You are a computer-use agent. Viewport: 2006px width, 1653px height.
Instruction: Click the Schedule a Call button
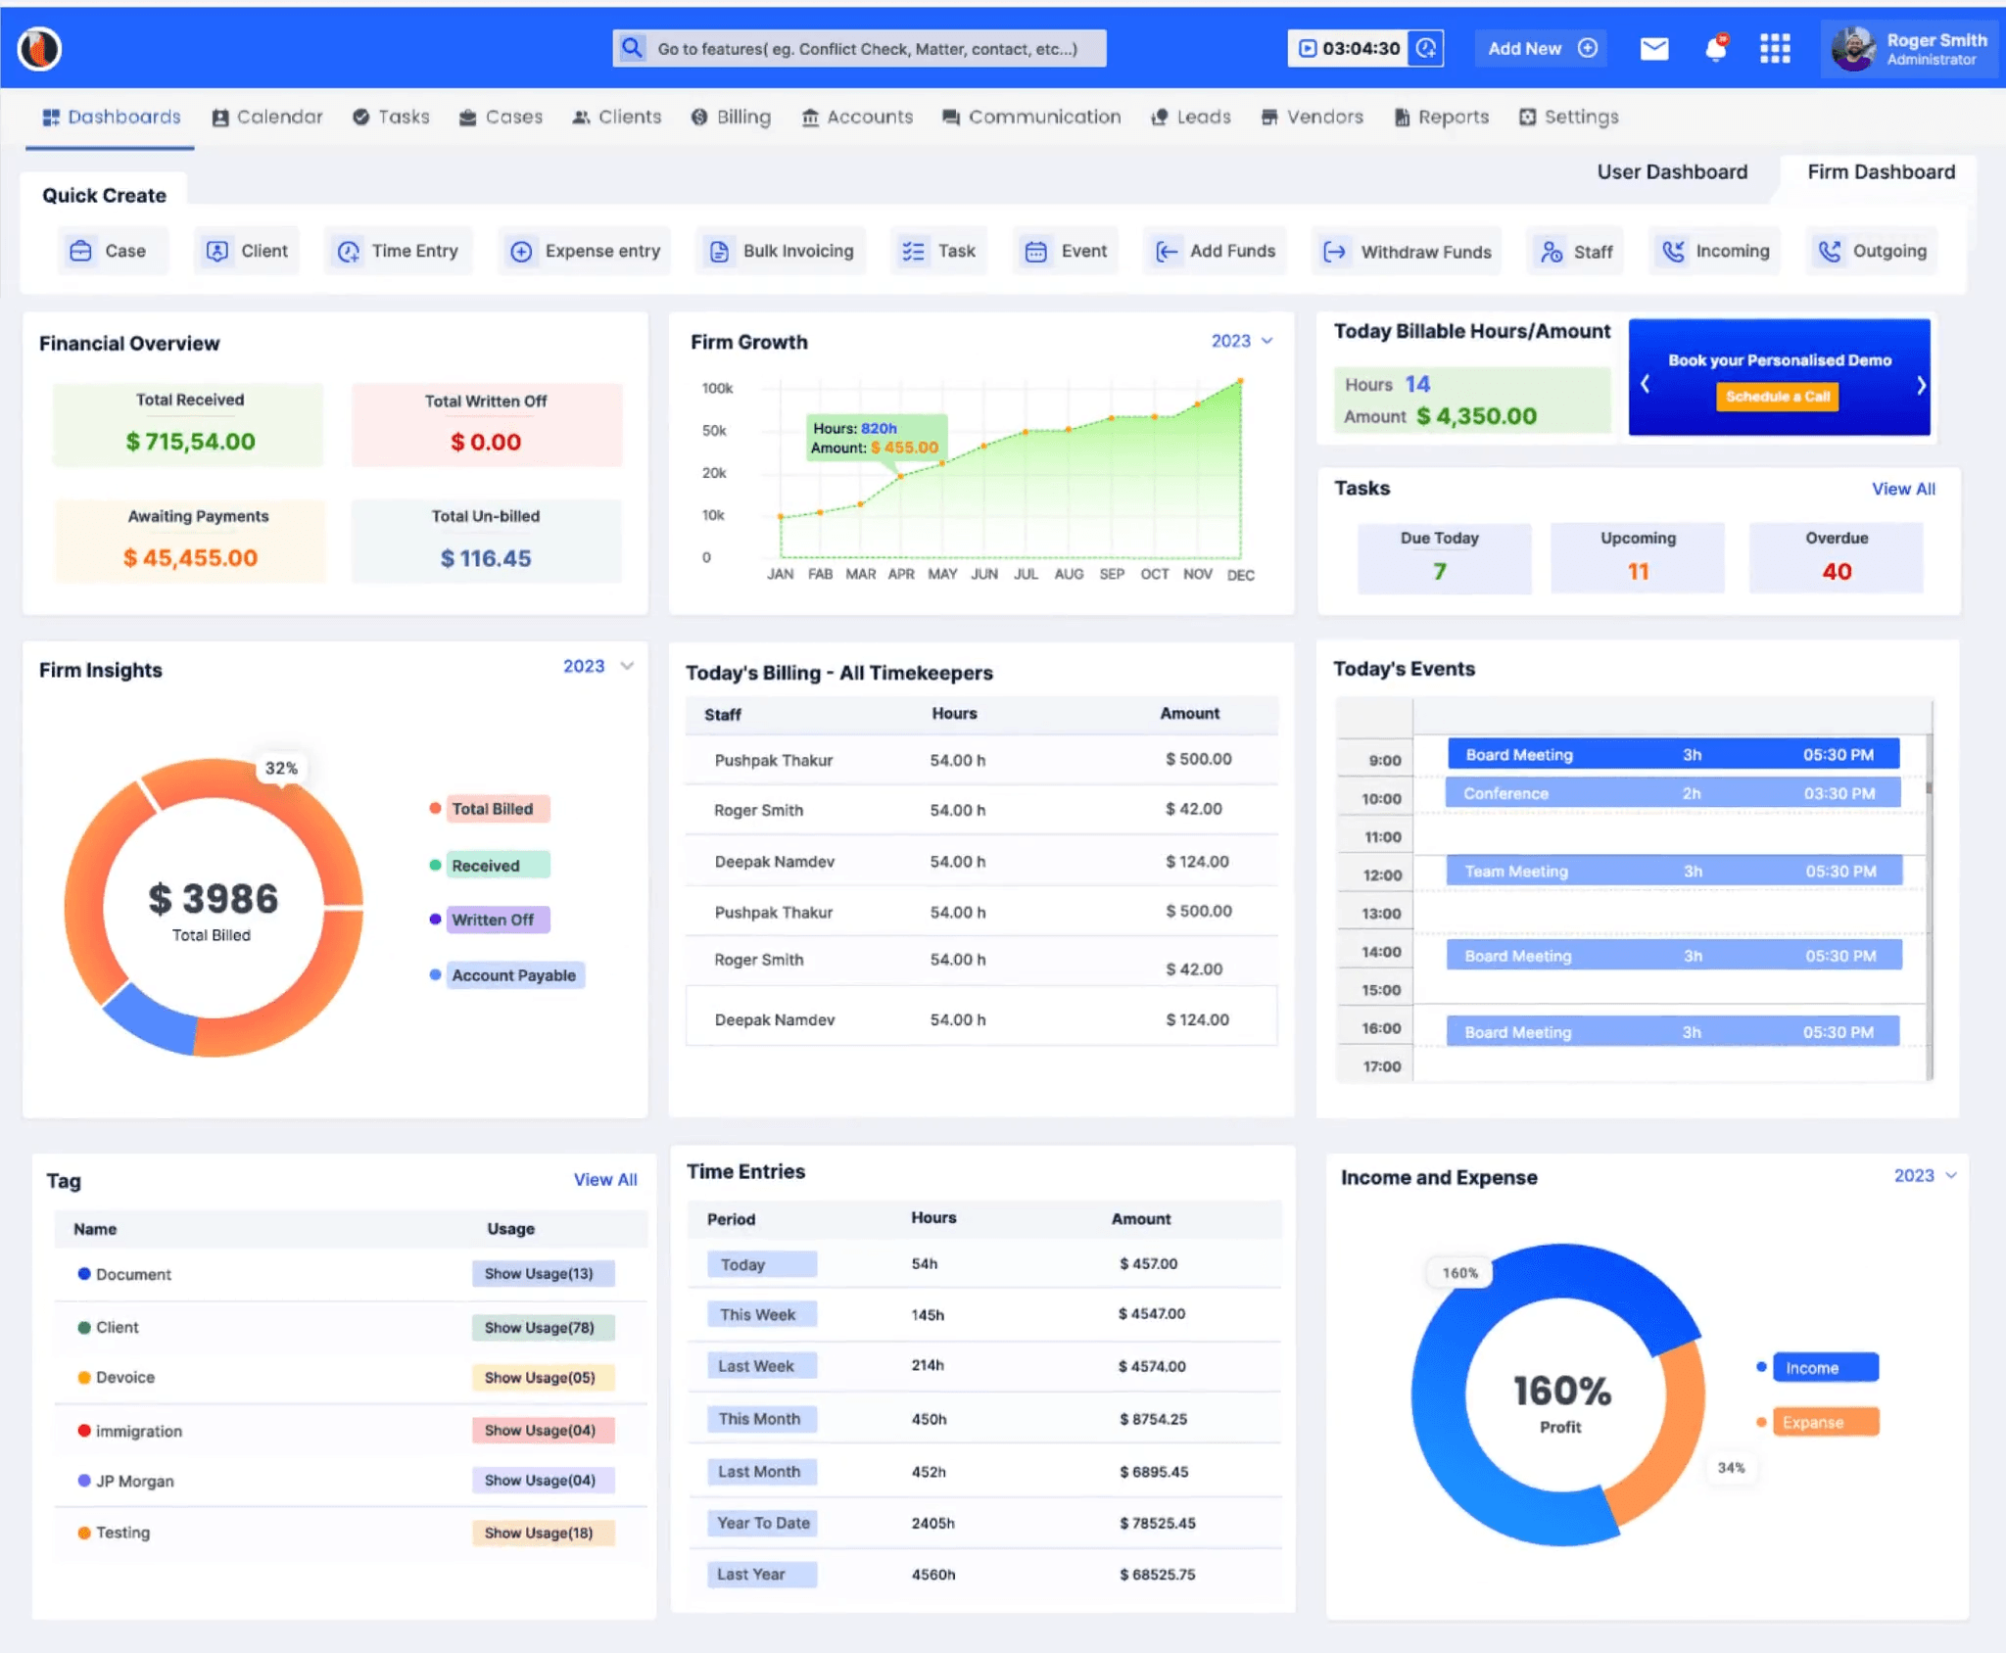1778,396
